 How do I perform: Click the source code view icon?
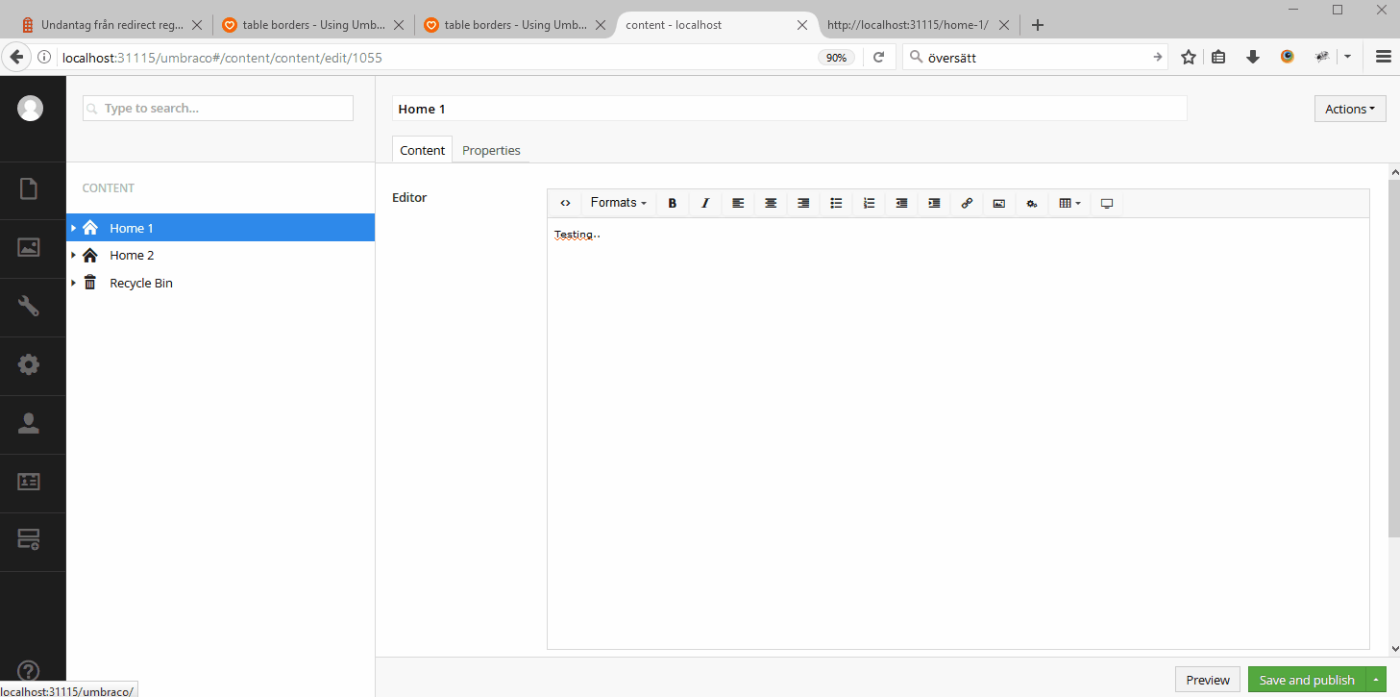pos(565,204)
